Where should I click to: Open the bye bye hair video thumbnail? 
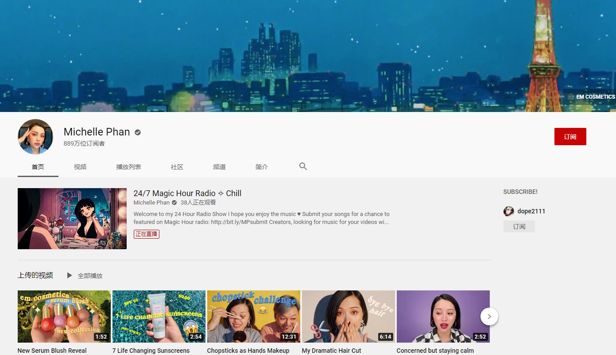point(349,316)
